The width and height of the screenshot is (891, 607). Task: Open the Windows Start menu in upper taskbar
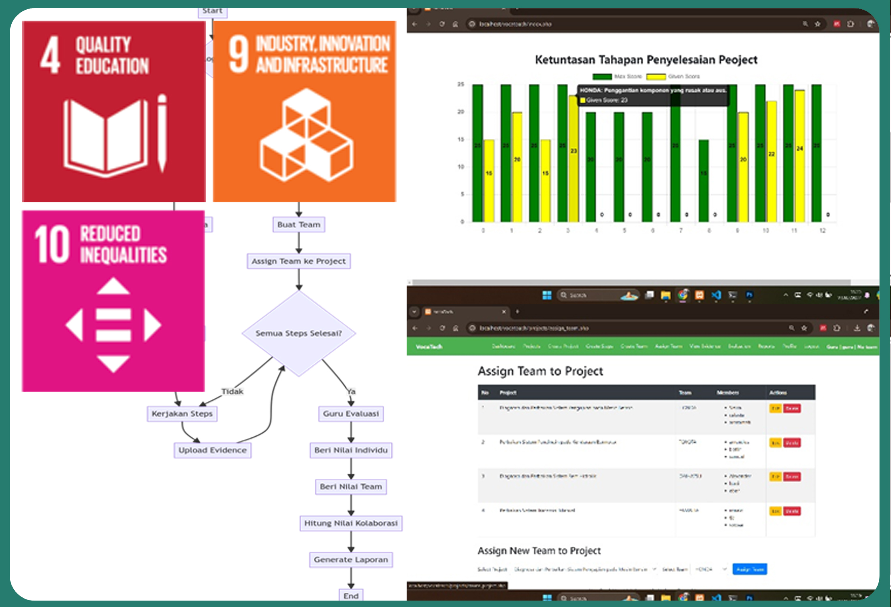[x=547, y=295]
